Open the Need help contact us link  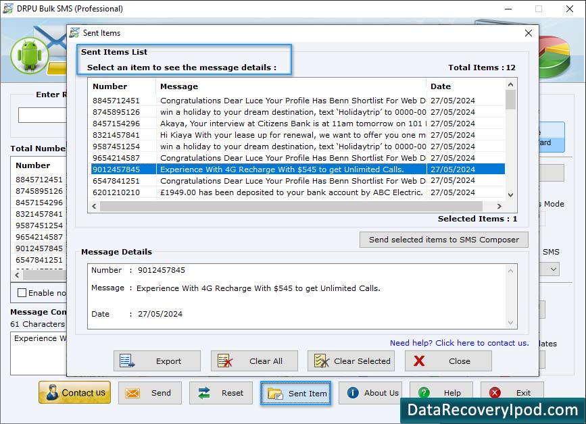click(x=460, y=343)
